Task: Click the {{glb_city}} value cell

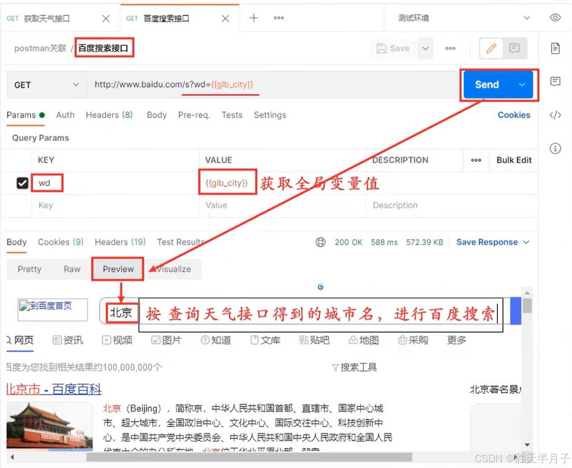Action: click(282, 183)
